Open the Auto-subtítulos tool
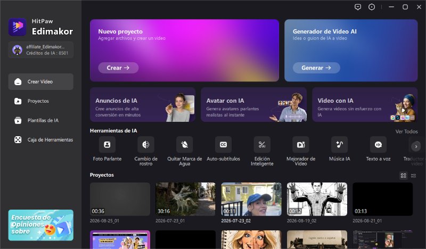Screen dimensions: 426x249 [x=223, y=149]
